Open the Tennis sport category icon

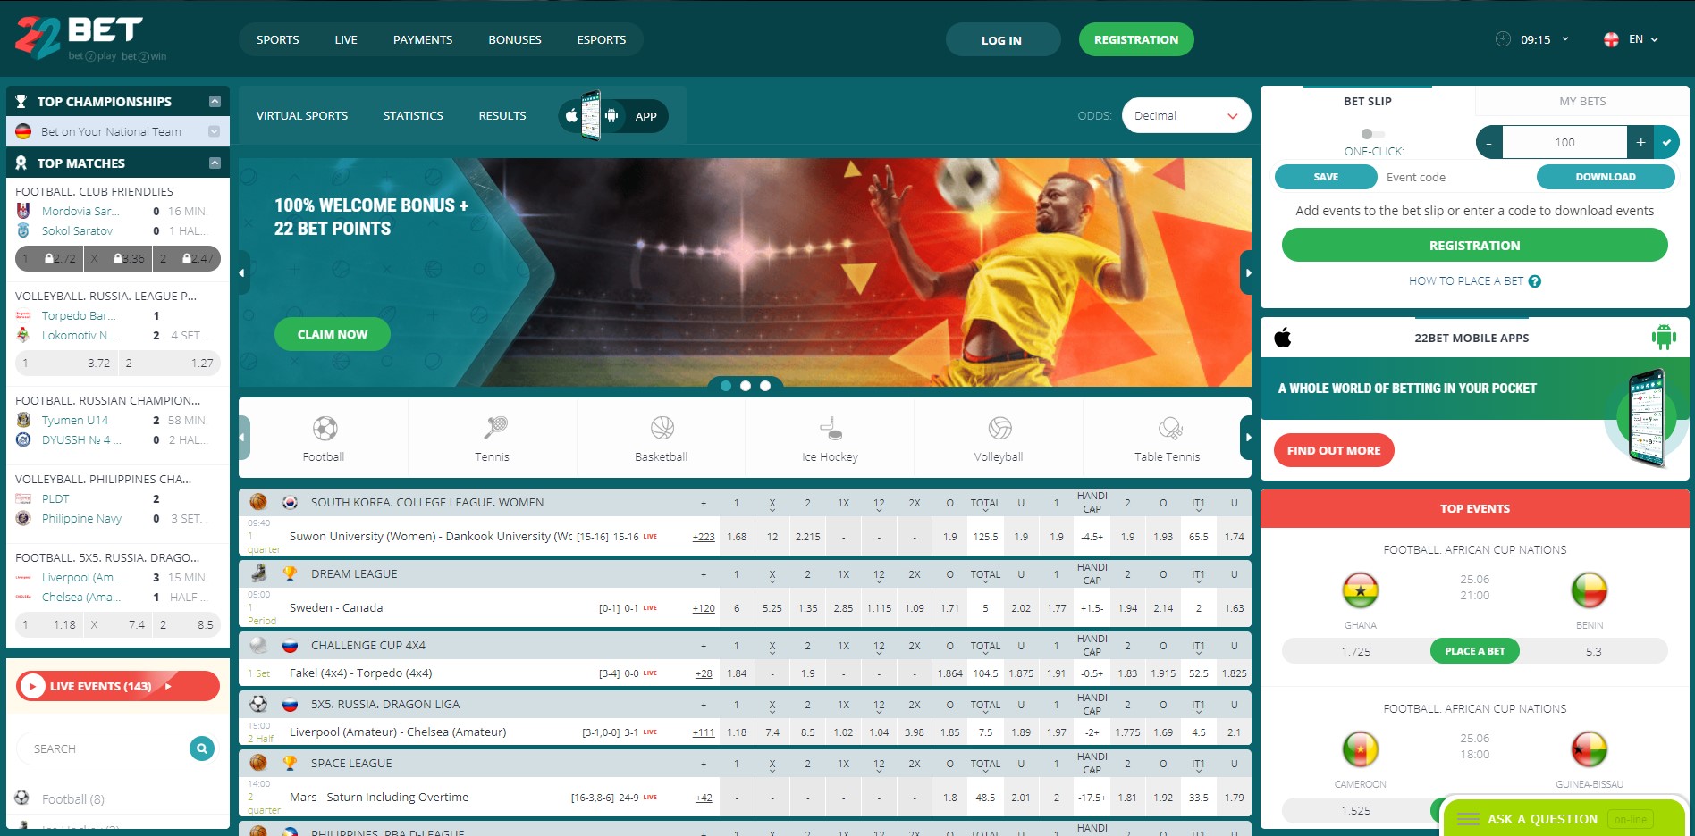494,429
